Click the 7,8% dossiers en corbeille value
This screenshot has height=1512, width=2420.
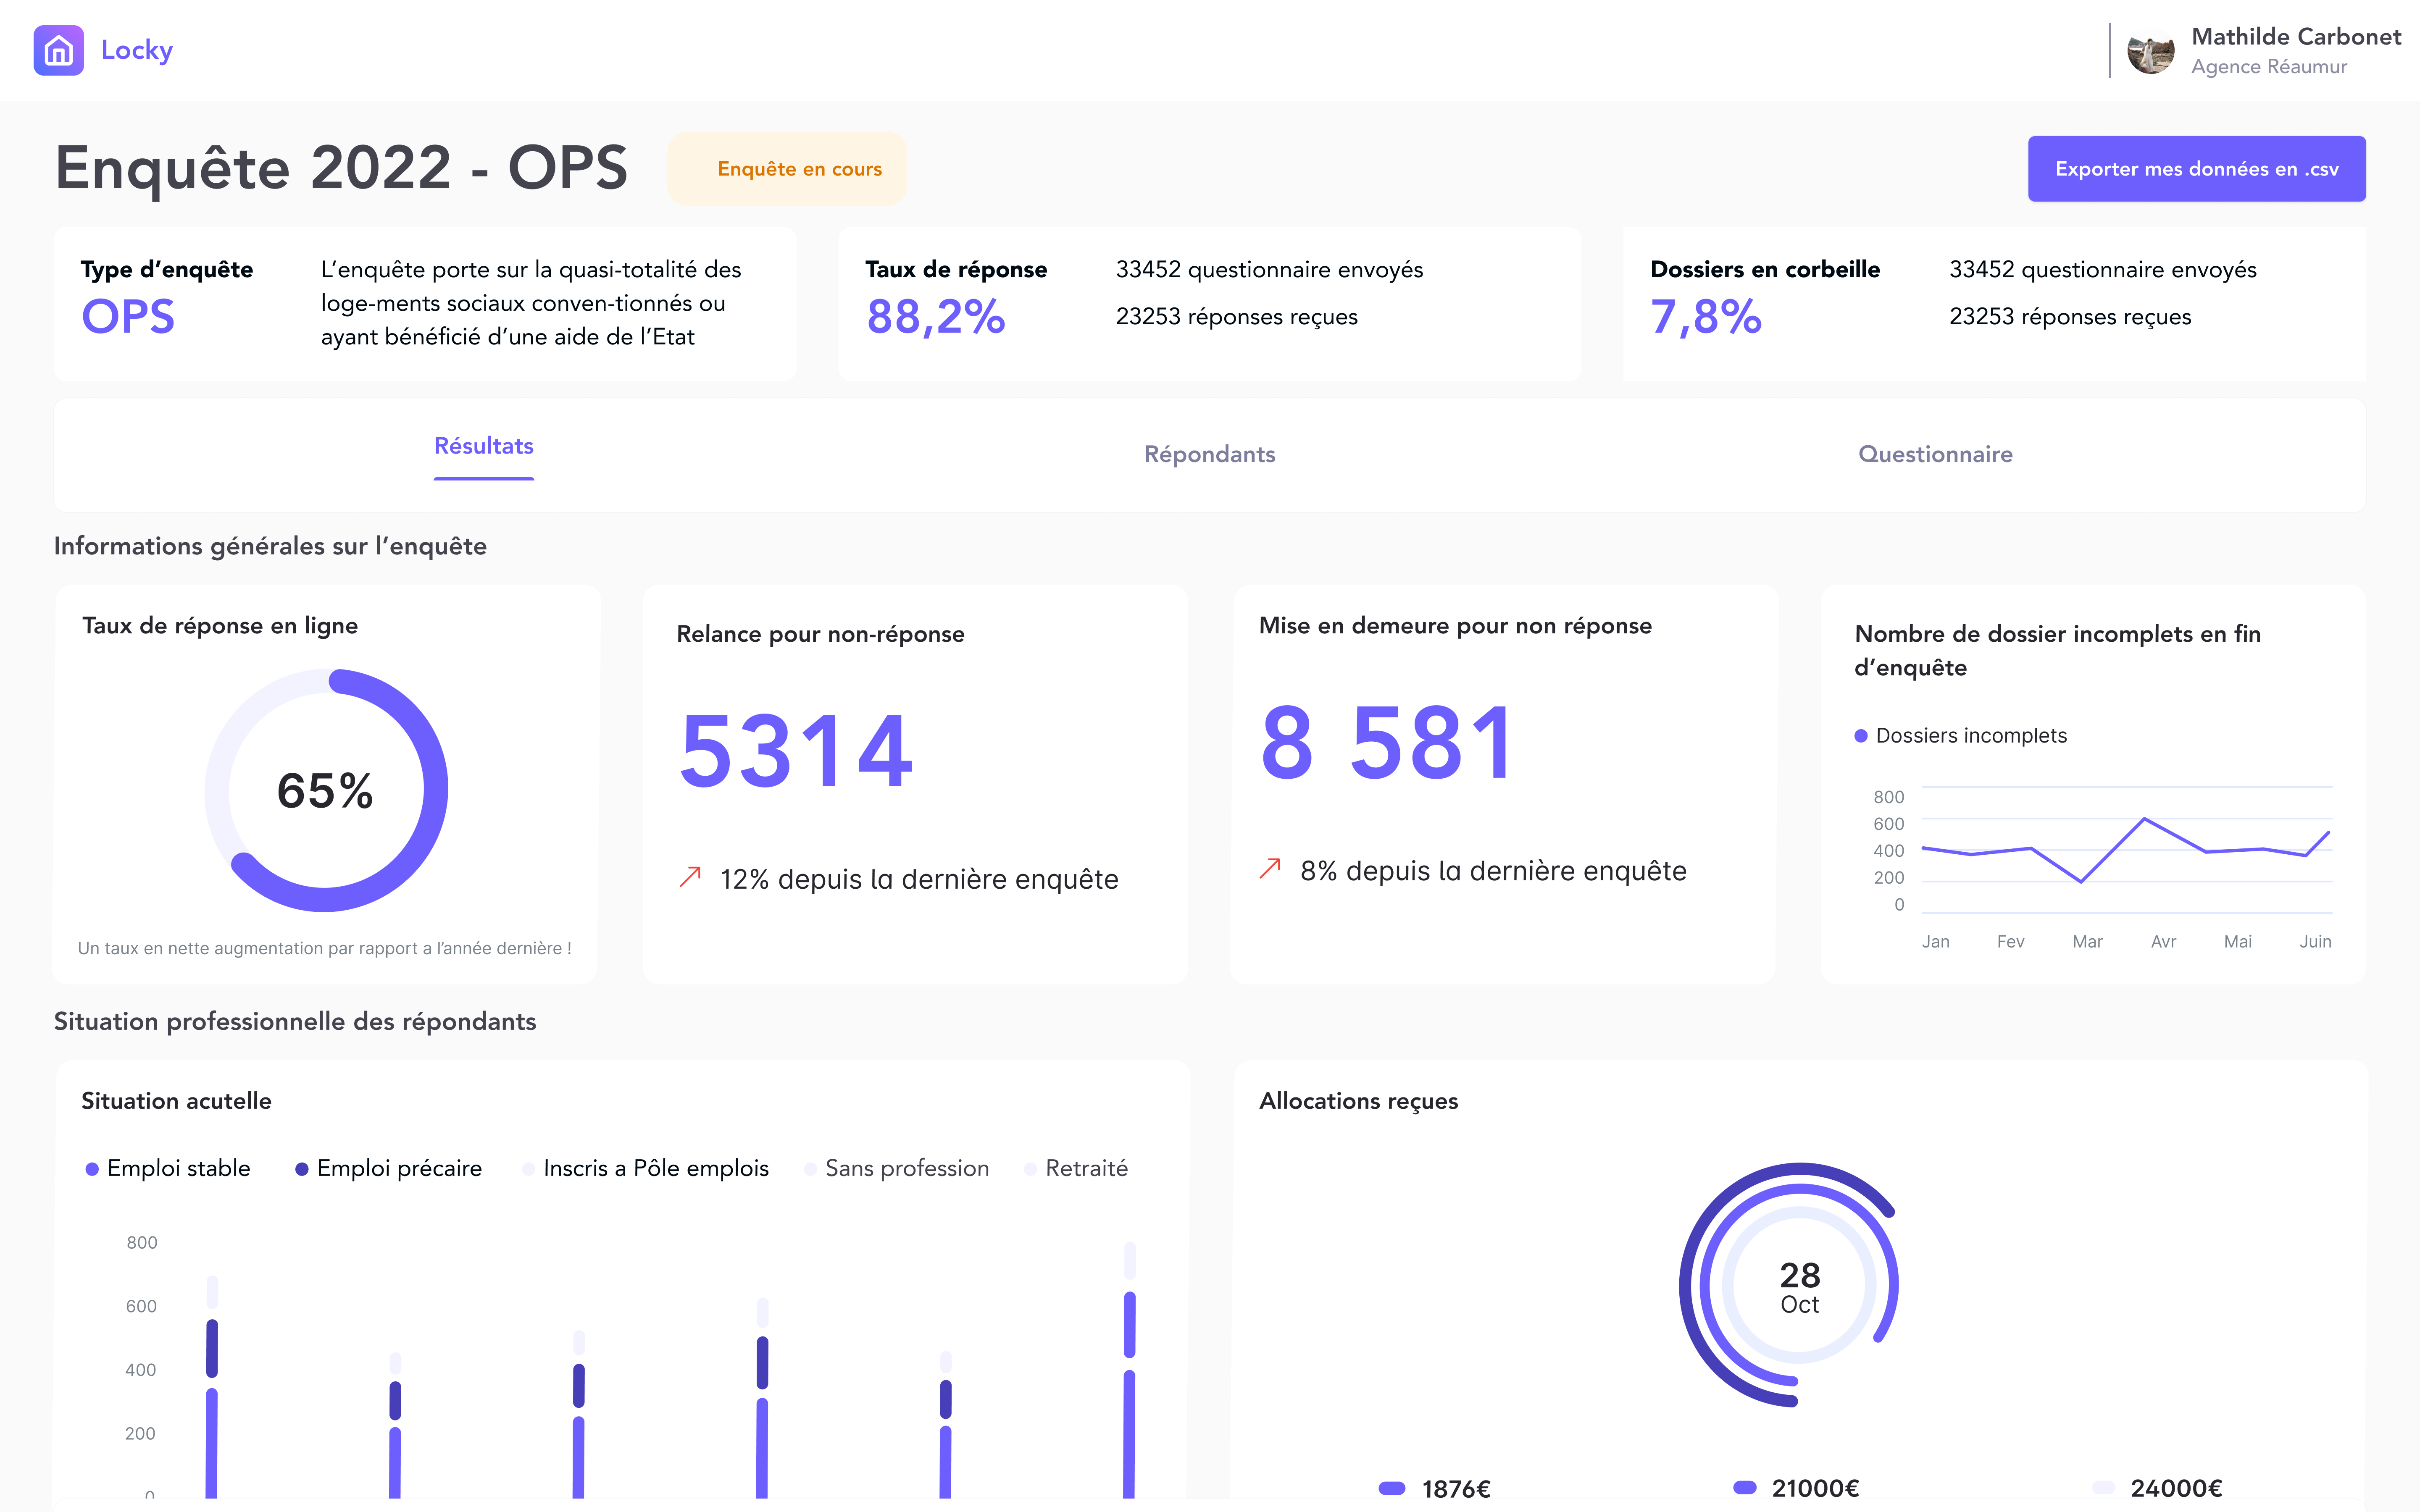tap(1706, 317)
